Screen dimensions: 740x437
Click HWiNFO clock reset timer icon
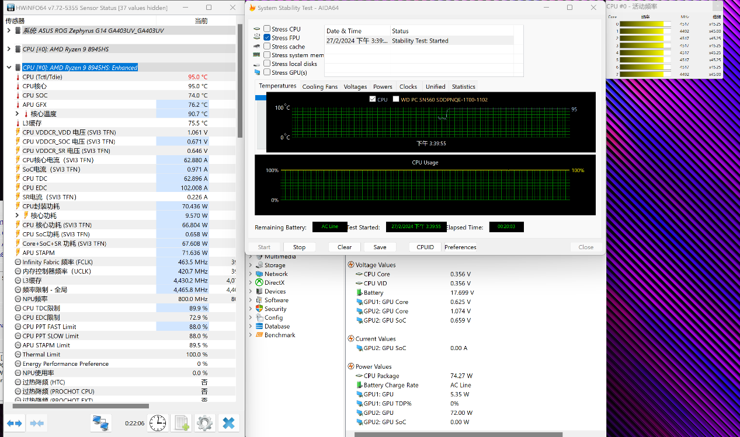[158, 423]
